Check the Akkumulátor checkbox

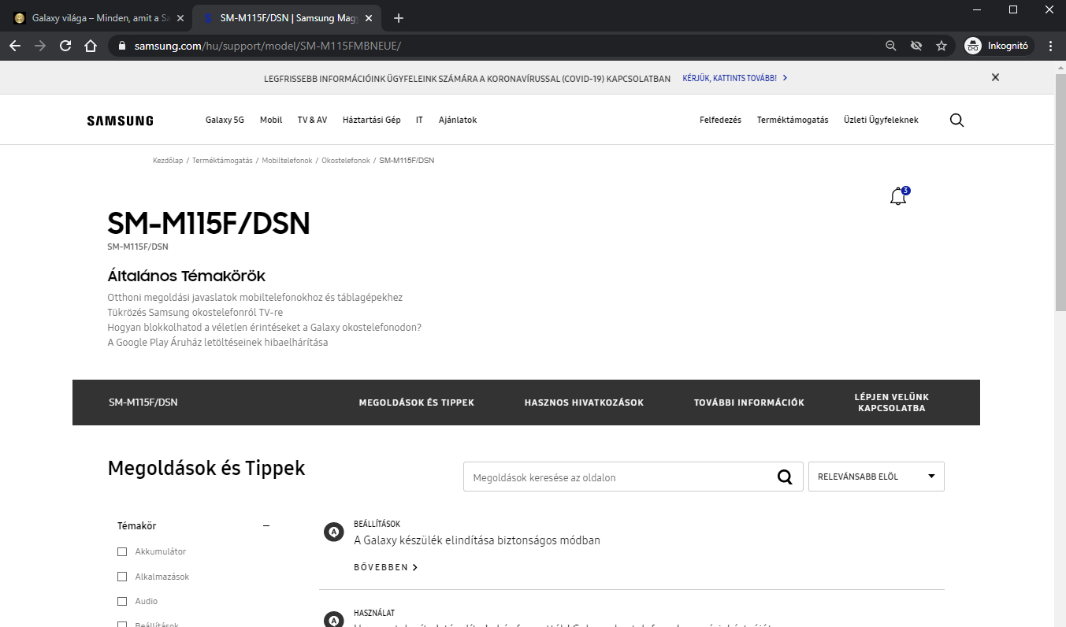coord(122,551)
